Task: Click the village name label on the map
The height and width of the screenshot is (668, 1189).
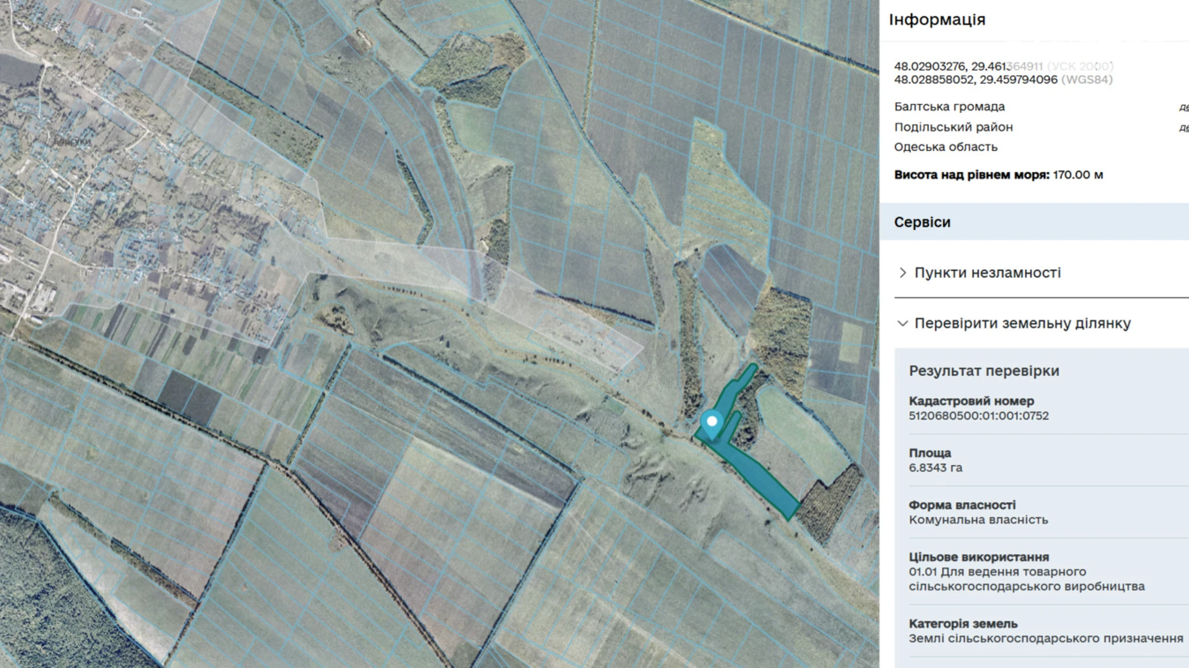Action: 71,141
